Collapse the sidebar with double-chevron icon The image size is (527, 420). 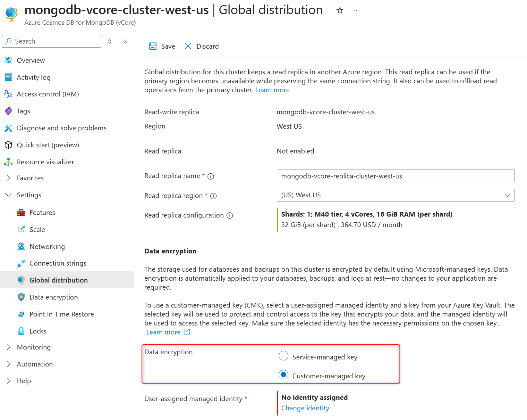[125, 41]
